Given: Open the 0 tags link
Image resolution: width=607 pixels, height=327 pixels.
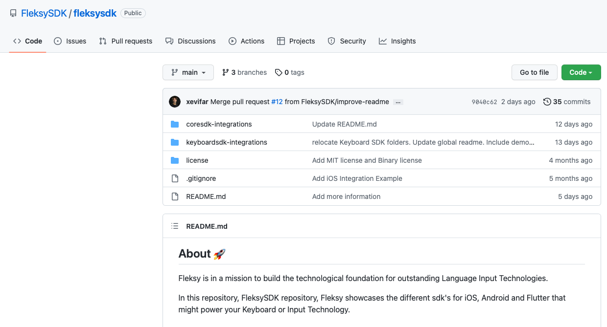Looking at the screenshot, I should pos(290,72).
